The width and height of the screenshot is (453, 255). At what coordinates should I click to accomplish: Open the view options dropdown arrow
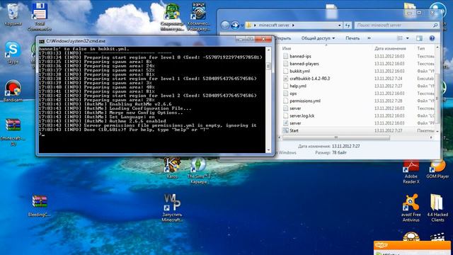point(408,38)
